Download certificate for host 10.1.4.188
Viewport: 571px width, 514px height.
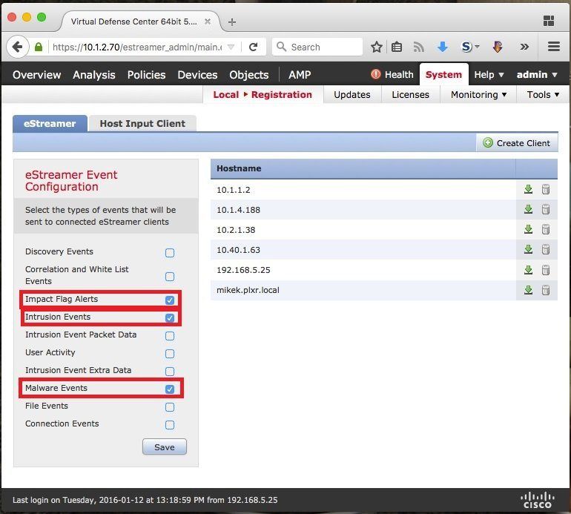(x=528, y=209)
